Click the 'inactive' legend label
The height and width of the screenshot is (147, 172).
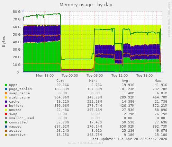17,135
